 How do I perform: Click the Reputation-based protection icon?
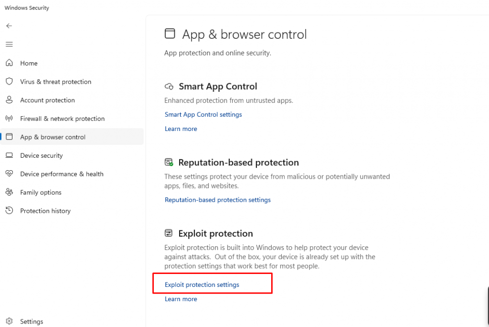(x=169, y=163)
